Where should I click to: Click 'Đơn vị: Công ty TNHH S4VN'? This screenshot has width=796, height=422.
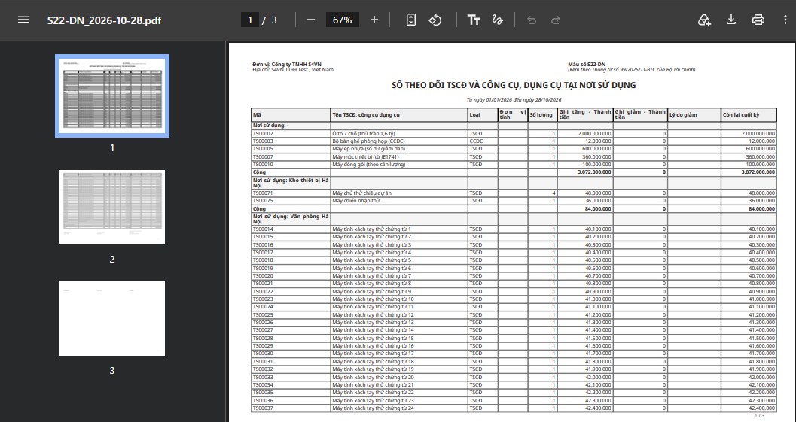(x=287, y=65)
